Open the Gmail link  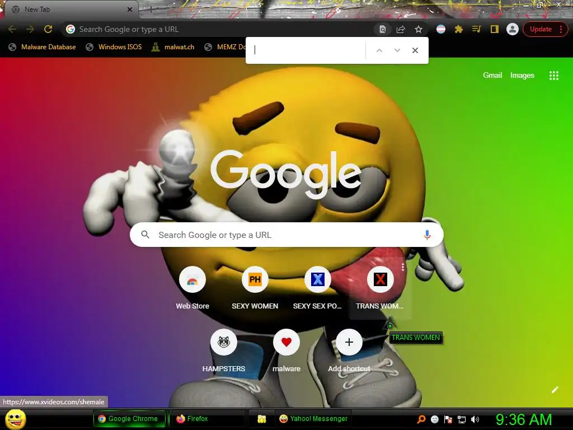click(x=492, y=76)
